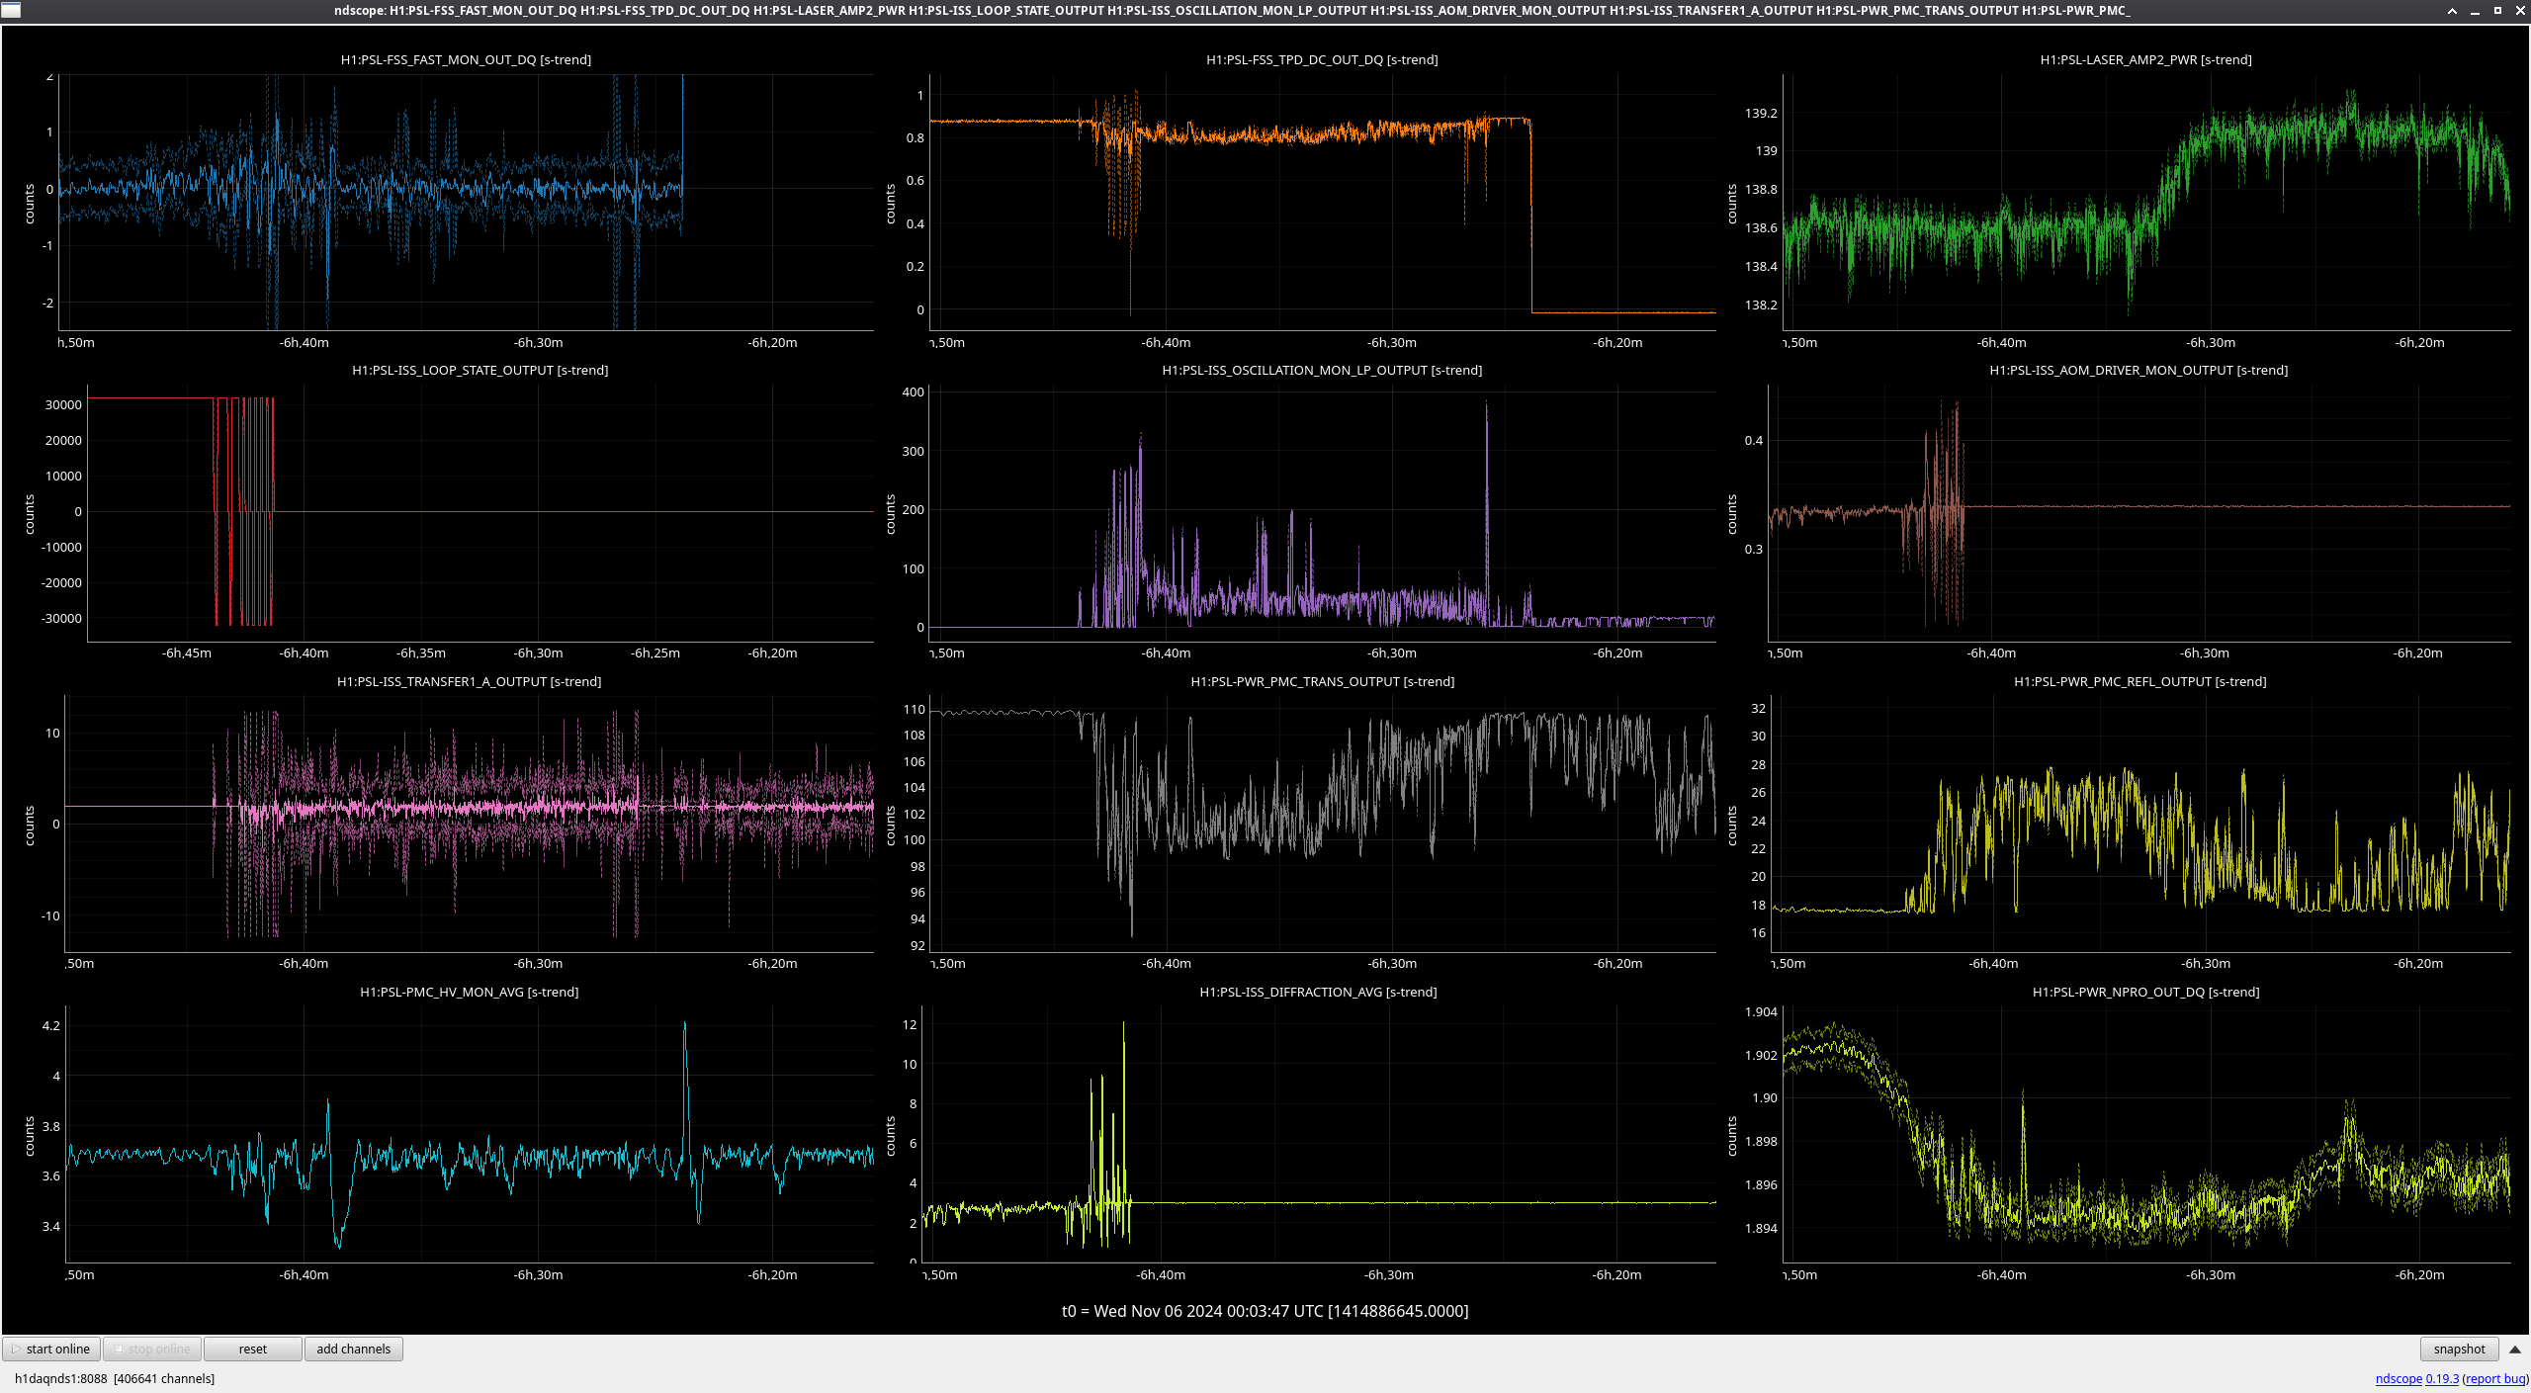The height and width of the screenshot is (1393, 2531).
Task: Select the H1:PSL-ISS_AOM_DRIVER_MON_OUTPUT plot title
Action: 2138,370
